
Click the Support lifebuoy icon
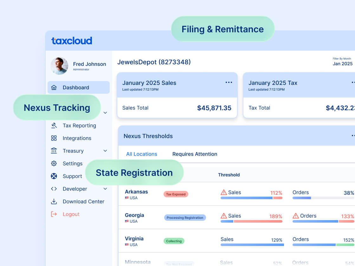click(x=54, y=176)
